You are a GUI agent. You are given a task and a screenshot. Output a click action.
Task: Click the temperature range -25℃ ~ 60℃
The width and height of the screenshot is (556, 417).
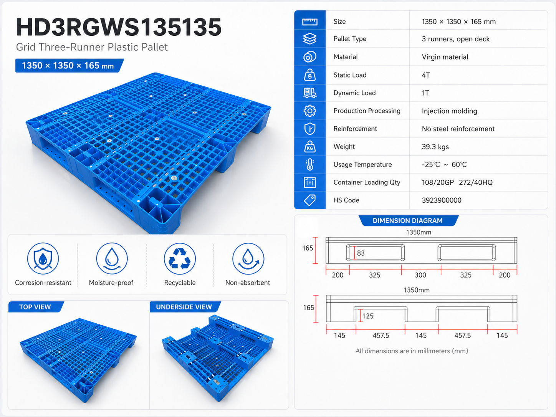click(444, 165)
